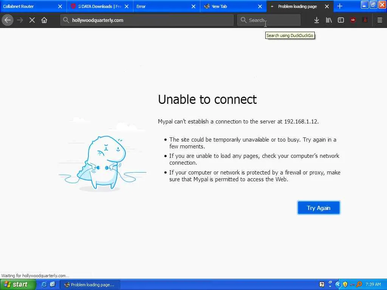
Task: Click the red 'h' extension icon
Action: (365, 20)
